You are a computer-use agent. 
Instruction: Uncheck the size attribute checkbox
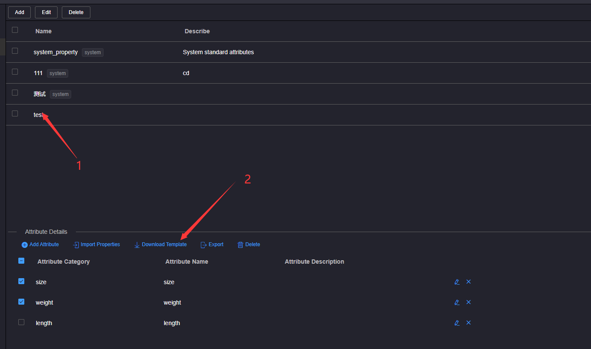click(x=21, y=281)
